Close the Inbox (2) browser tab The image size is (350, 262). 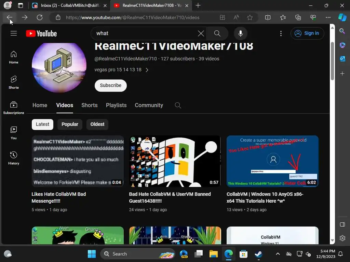(105, 5)
